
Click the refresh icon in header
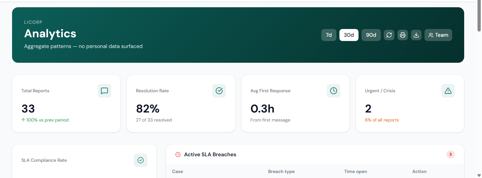[x=389, y=35]
